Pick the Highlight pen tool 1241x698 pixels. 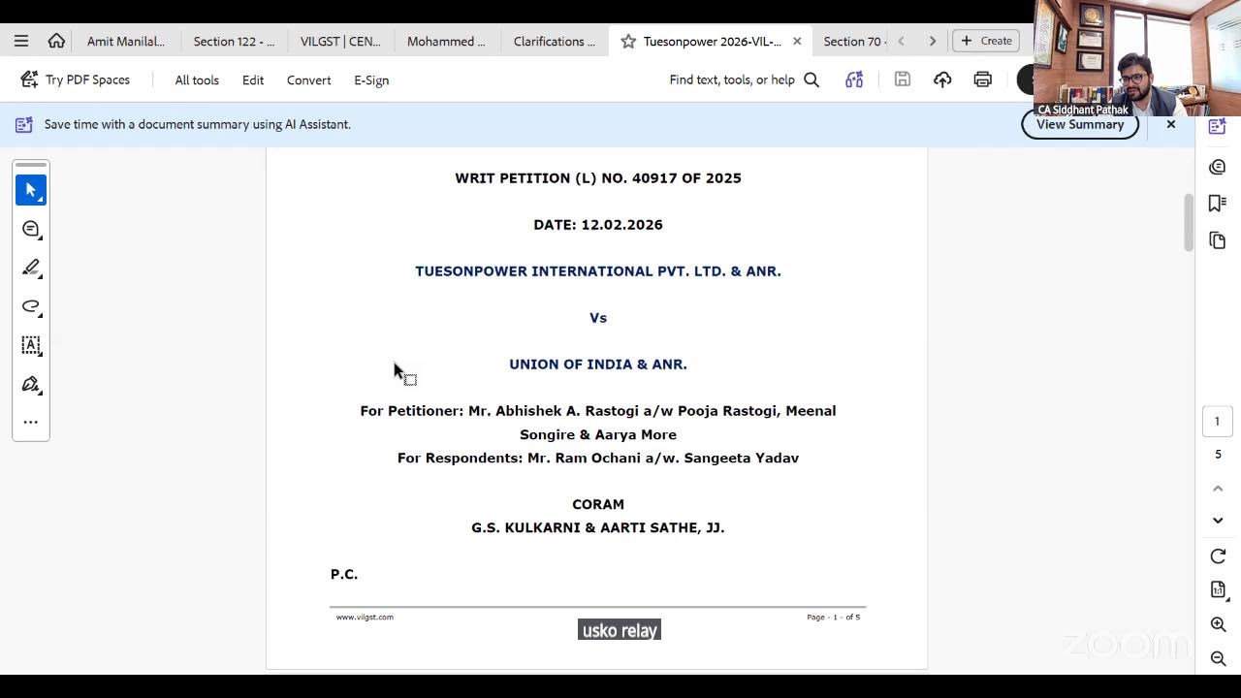click(31, 268)
